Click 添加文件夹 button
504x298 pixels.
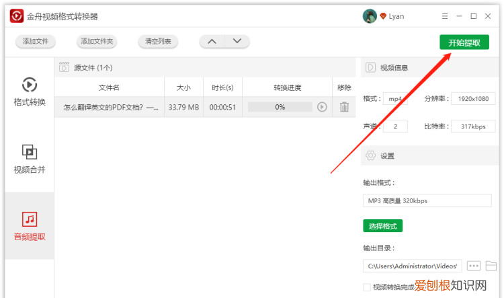coord(97,41)
